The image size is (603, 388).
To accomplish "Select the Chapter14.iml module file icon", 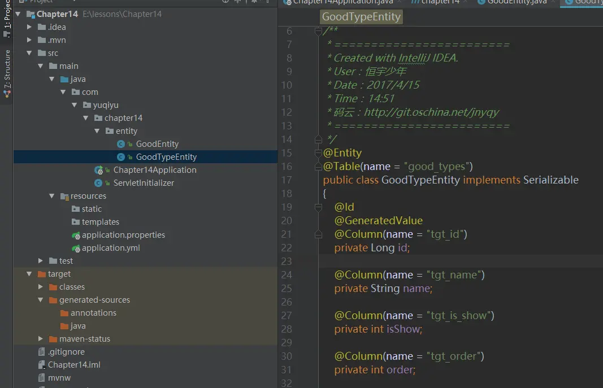I will [x=41, y=365].
